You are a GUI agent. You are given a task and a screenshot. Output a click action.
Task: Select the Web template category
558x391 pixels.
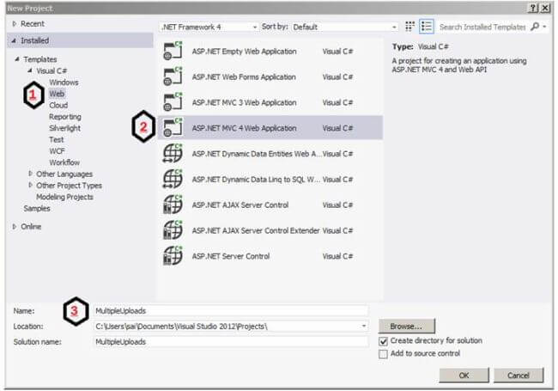tap(57, 94)
